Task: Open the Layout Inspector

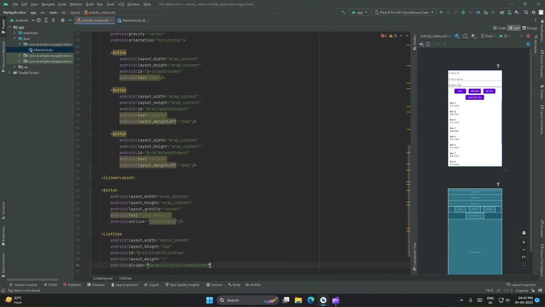Action: pyautogui.click(x=521, y=285)
